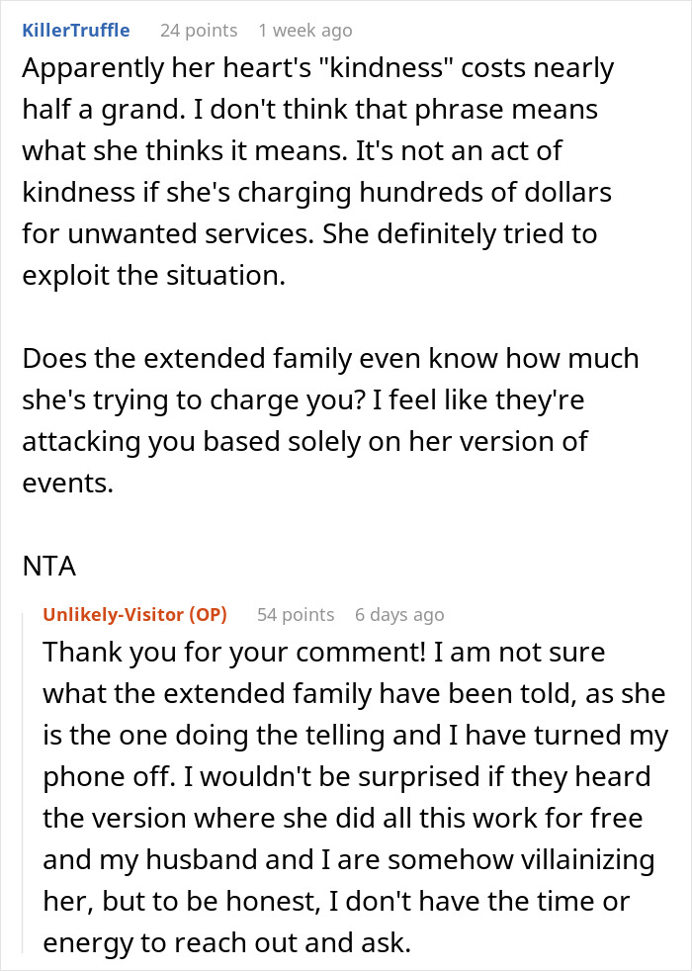Open the "6 days ago" timestamp permalink
Image resolution: width=692 pixels, height=971 pixels.
(x=399, y=614)
